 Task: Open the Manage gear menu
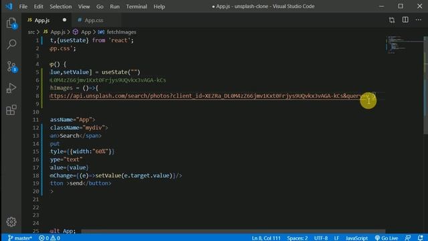[11, 222]
